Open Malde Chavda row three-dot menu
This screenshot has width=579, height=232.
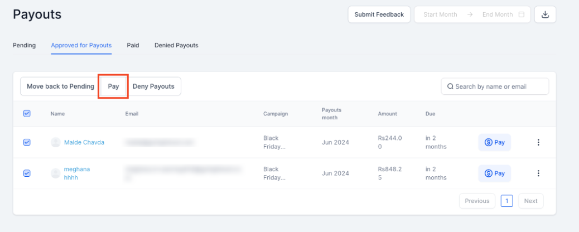point(538,142)
